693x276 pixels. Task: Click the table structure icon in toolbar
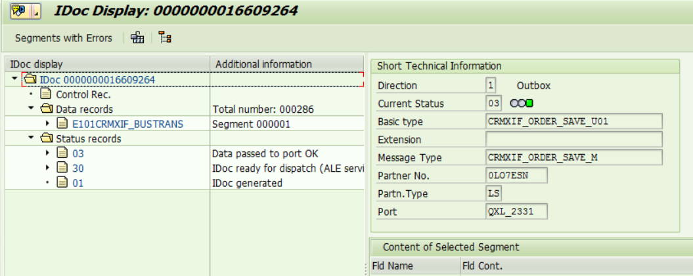pyautogui.click(x=137, y=38)
